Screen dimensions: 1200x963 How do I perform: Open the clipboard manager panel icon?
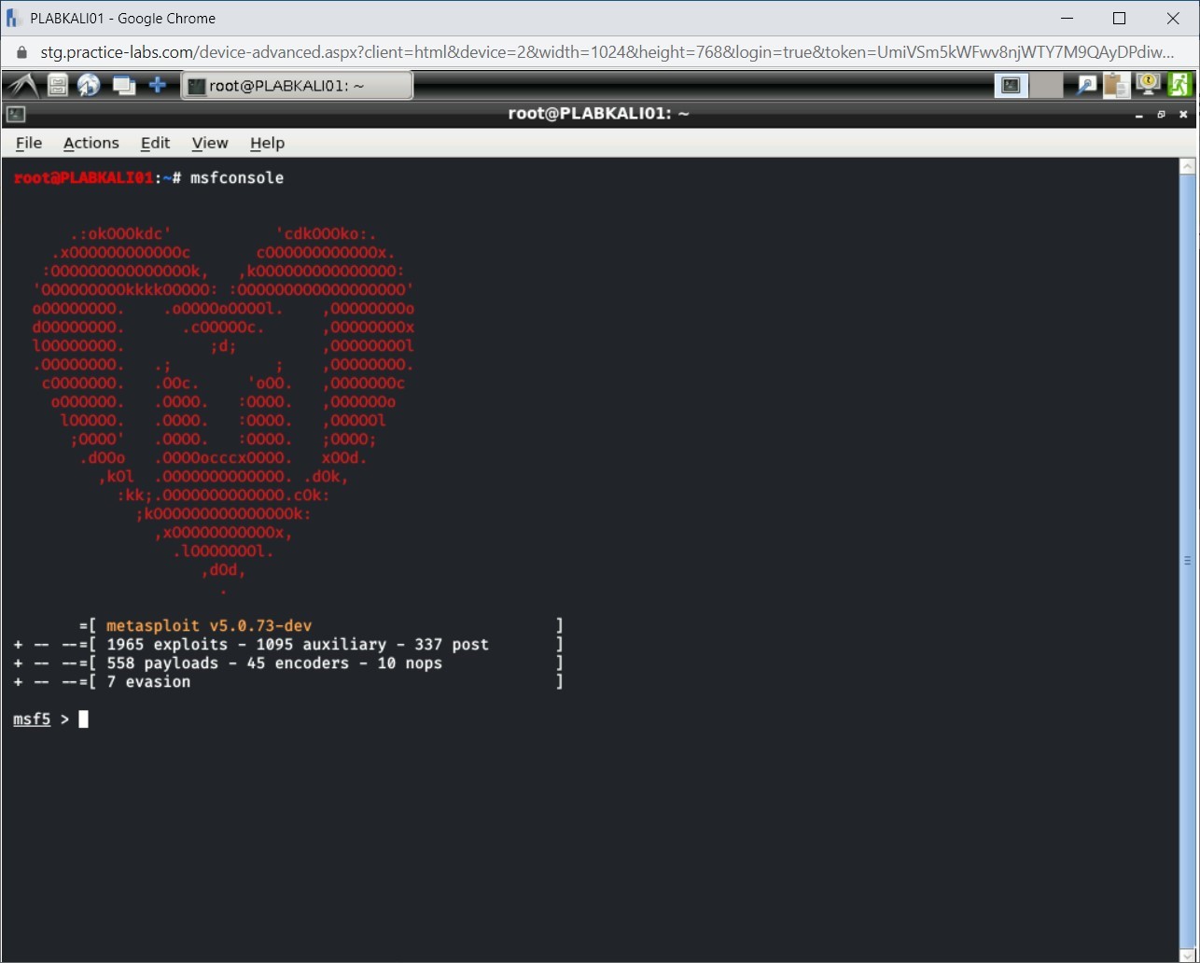tap(1116, 85)
